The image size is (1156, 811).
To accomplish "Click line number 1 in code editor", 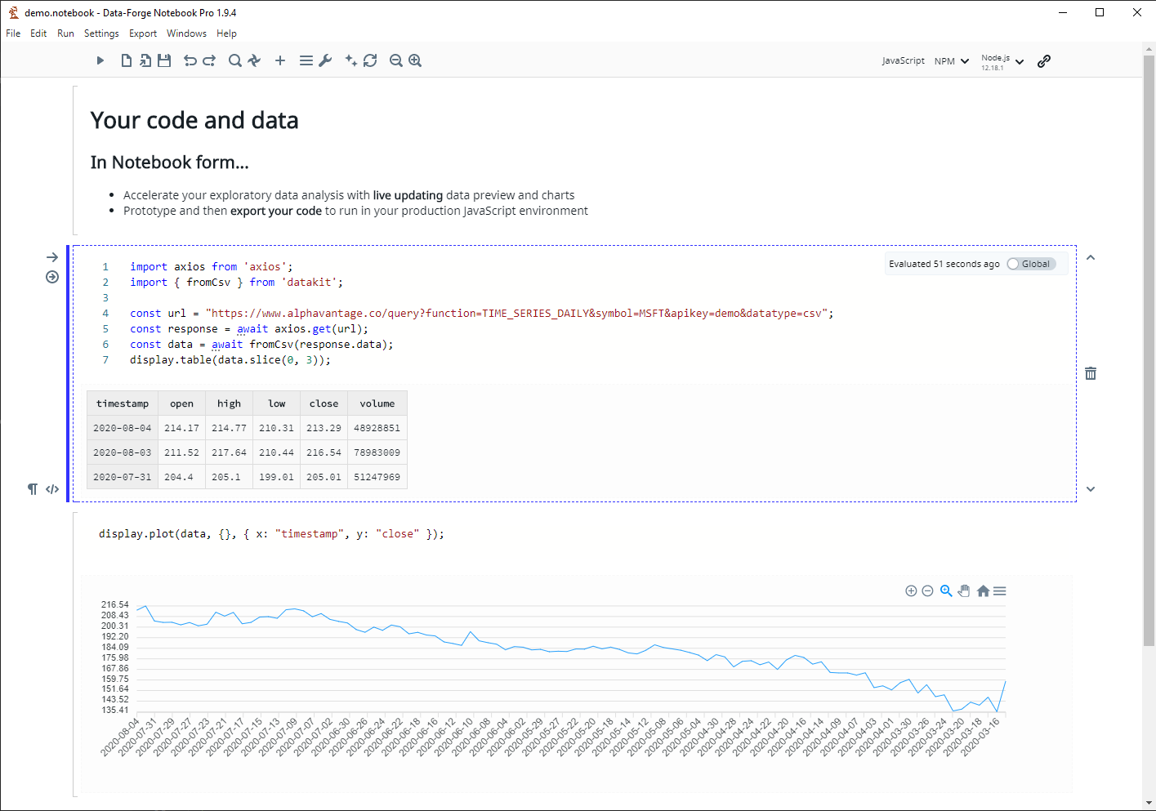I will coord(105,266).
